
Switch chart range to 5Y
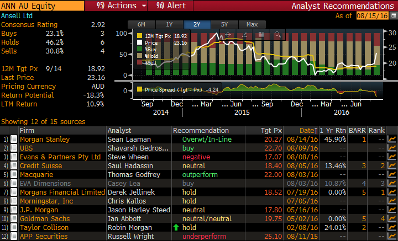(224, 25)
